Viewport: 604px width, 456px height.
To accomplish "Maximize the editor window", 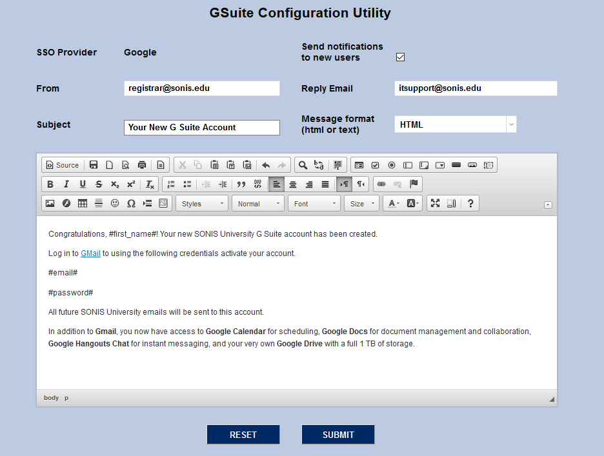I will [x=435, y=204].
